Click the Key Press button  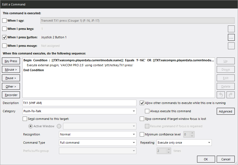point(11,61)
